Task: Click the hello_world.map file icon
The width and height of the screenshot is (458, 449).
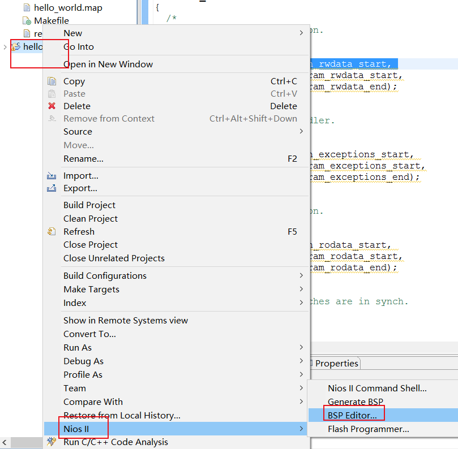Action: coord(27,7)
